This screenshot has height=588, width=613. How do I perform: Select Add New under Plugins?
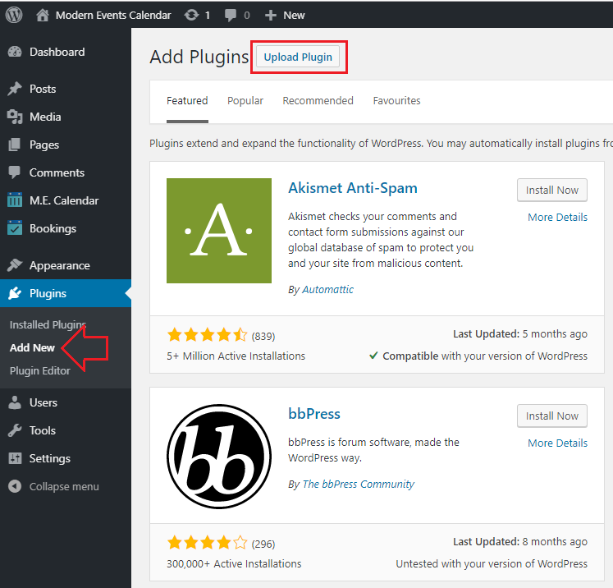(32, 348)
